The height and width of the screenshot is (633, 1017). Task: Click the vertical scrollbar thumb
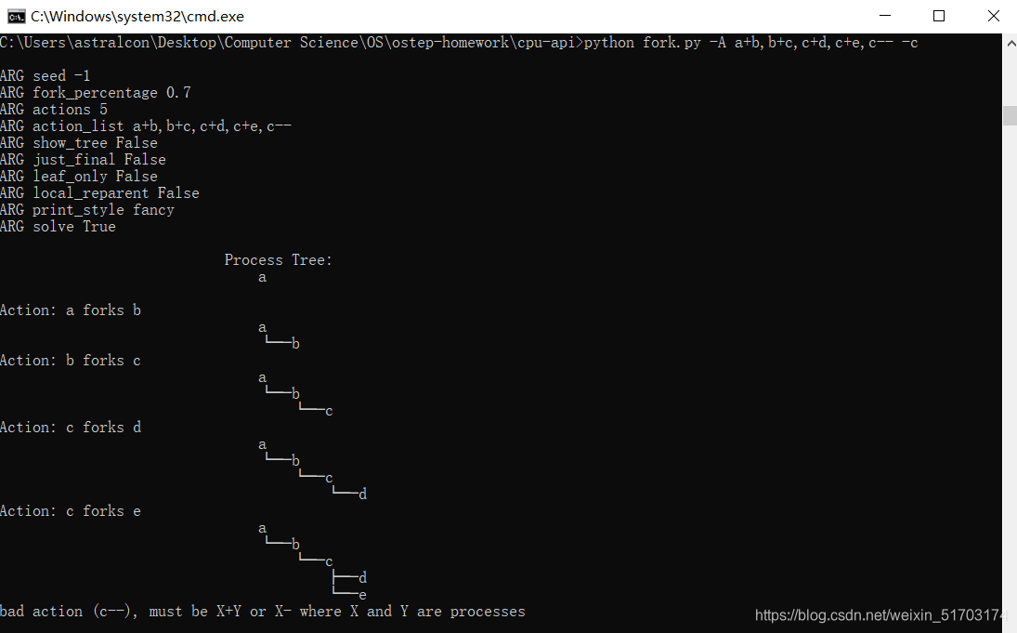pos(1010,115)
